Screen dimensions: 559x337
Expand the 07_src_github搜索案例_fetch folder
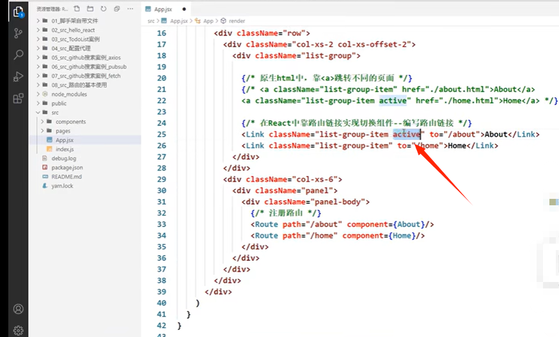coord(86,75)
